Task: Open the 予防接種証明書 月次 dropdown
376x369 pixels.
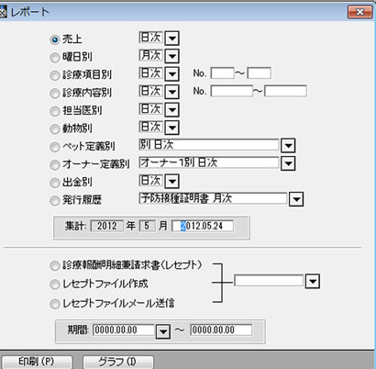Action: pyautogui.click(x=296, y=199)
